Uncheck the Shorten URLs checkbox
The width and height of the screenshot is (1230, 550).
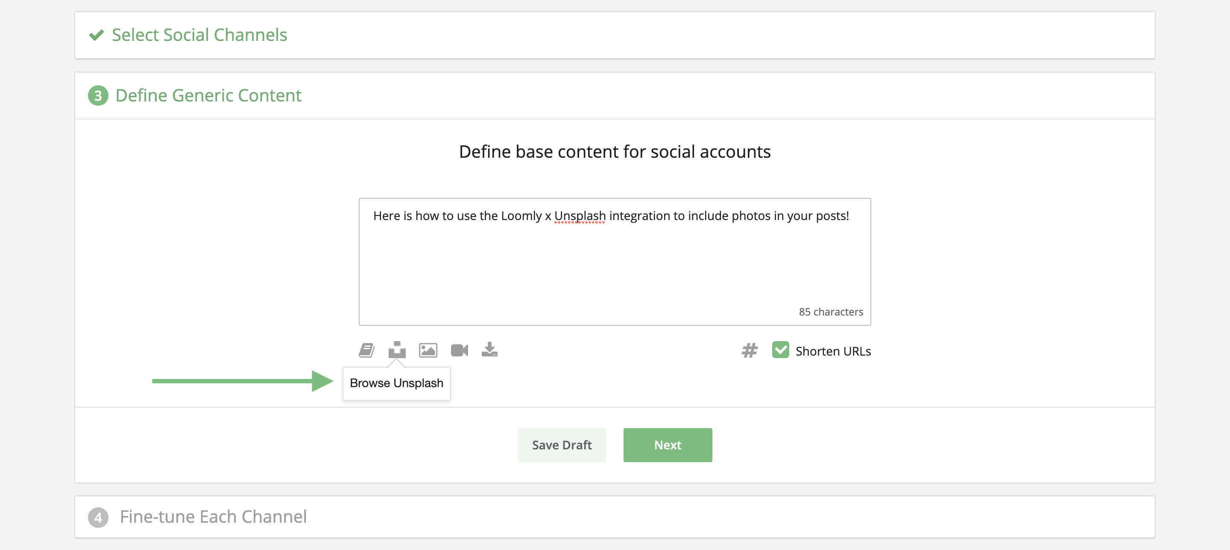pyautogui.click(x=780, y=350)
